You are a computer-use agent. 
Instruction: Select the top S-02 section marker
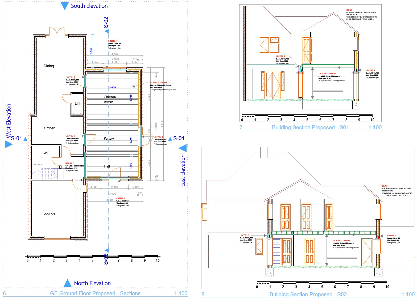coord(106,23)
